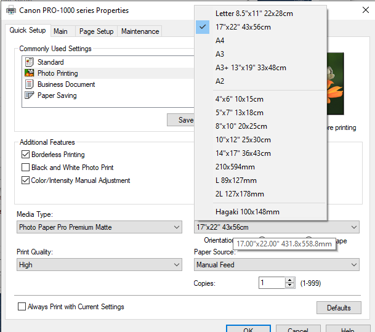Image resolution: width=375 pixels, height=332 pixels.
Task: Choose the Business Document icon
Action: click(x=29, y=84)
